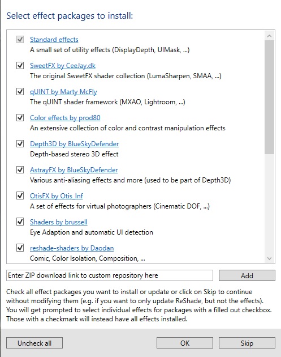
Task: Confirm selection with the OK button
Action: click(185, 343)
